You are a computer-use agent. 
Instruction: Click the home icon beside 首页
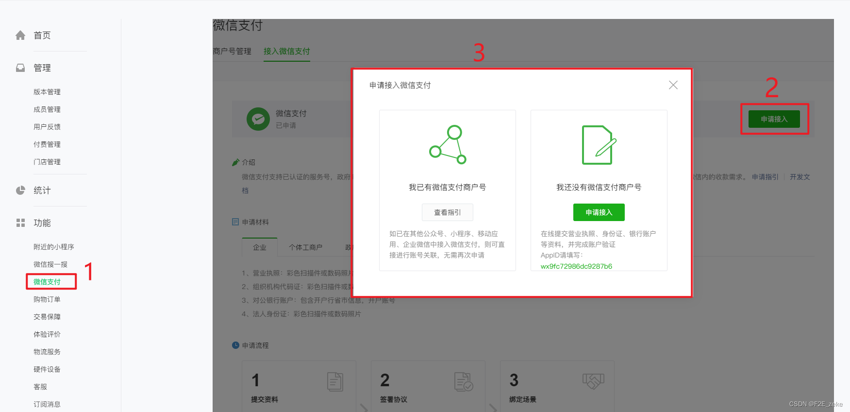click(x=20, y=35)
